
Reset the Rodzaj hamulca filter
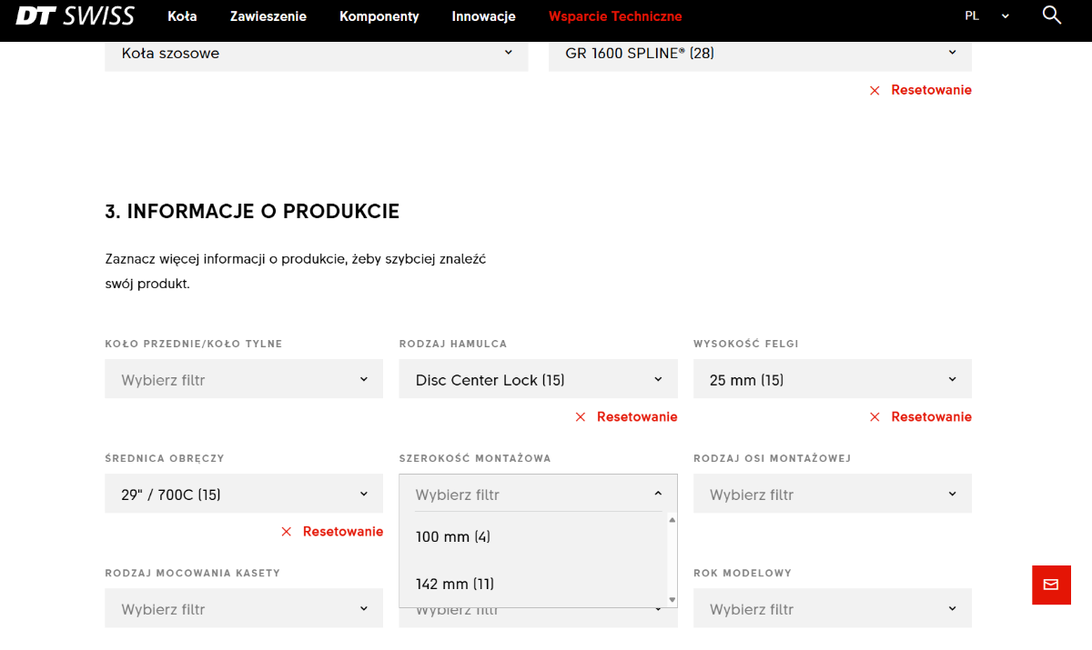(x=627, y=417)
